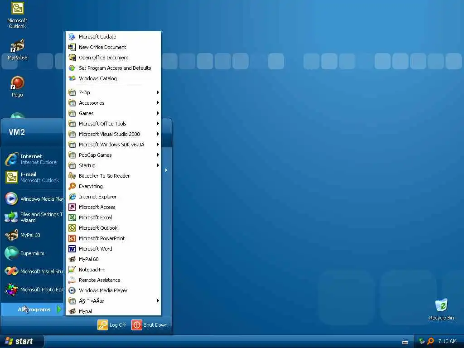
Task: Select the MyPal 68 desktop shortcut
Action: [17, 50]
